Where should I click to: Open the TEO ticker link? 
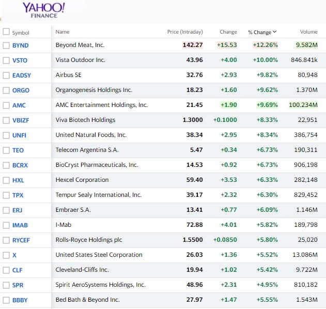pos(18,150)
